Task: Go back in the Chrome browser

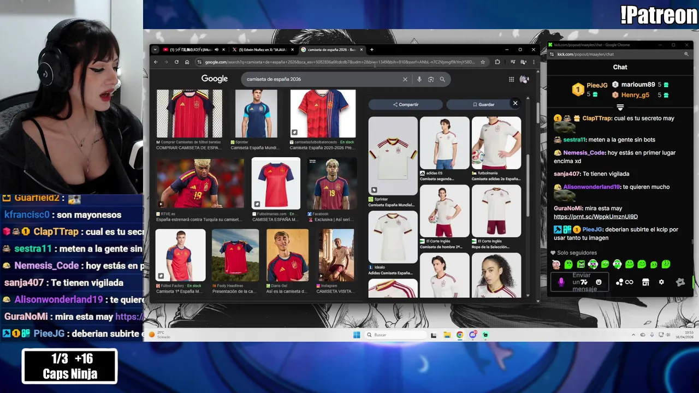Action: click(156, 62)
